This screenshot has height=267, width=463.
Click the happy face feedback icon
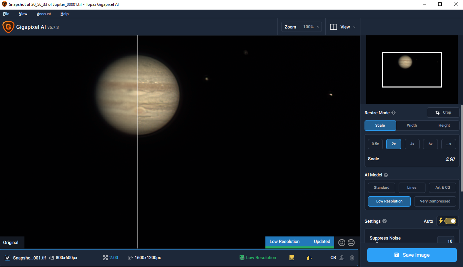342,242
